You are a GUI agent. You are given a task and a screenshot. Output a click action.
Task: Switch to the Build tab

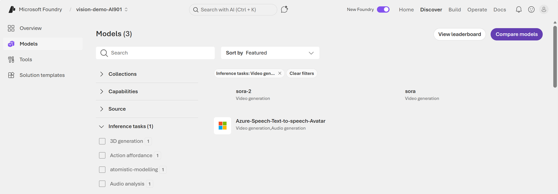(x=454, y=10)
